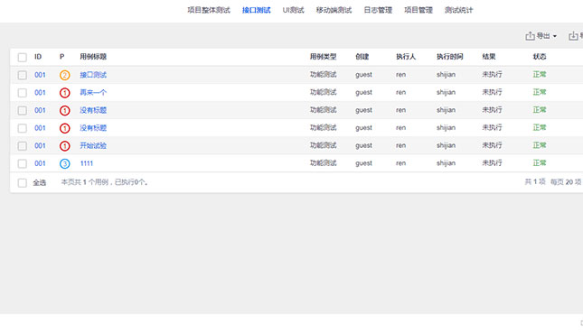Click 正常 status in the 1111 row
The height and width of the screenshot is (332, 583).
(540, 163)
